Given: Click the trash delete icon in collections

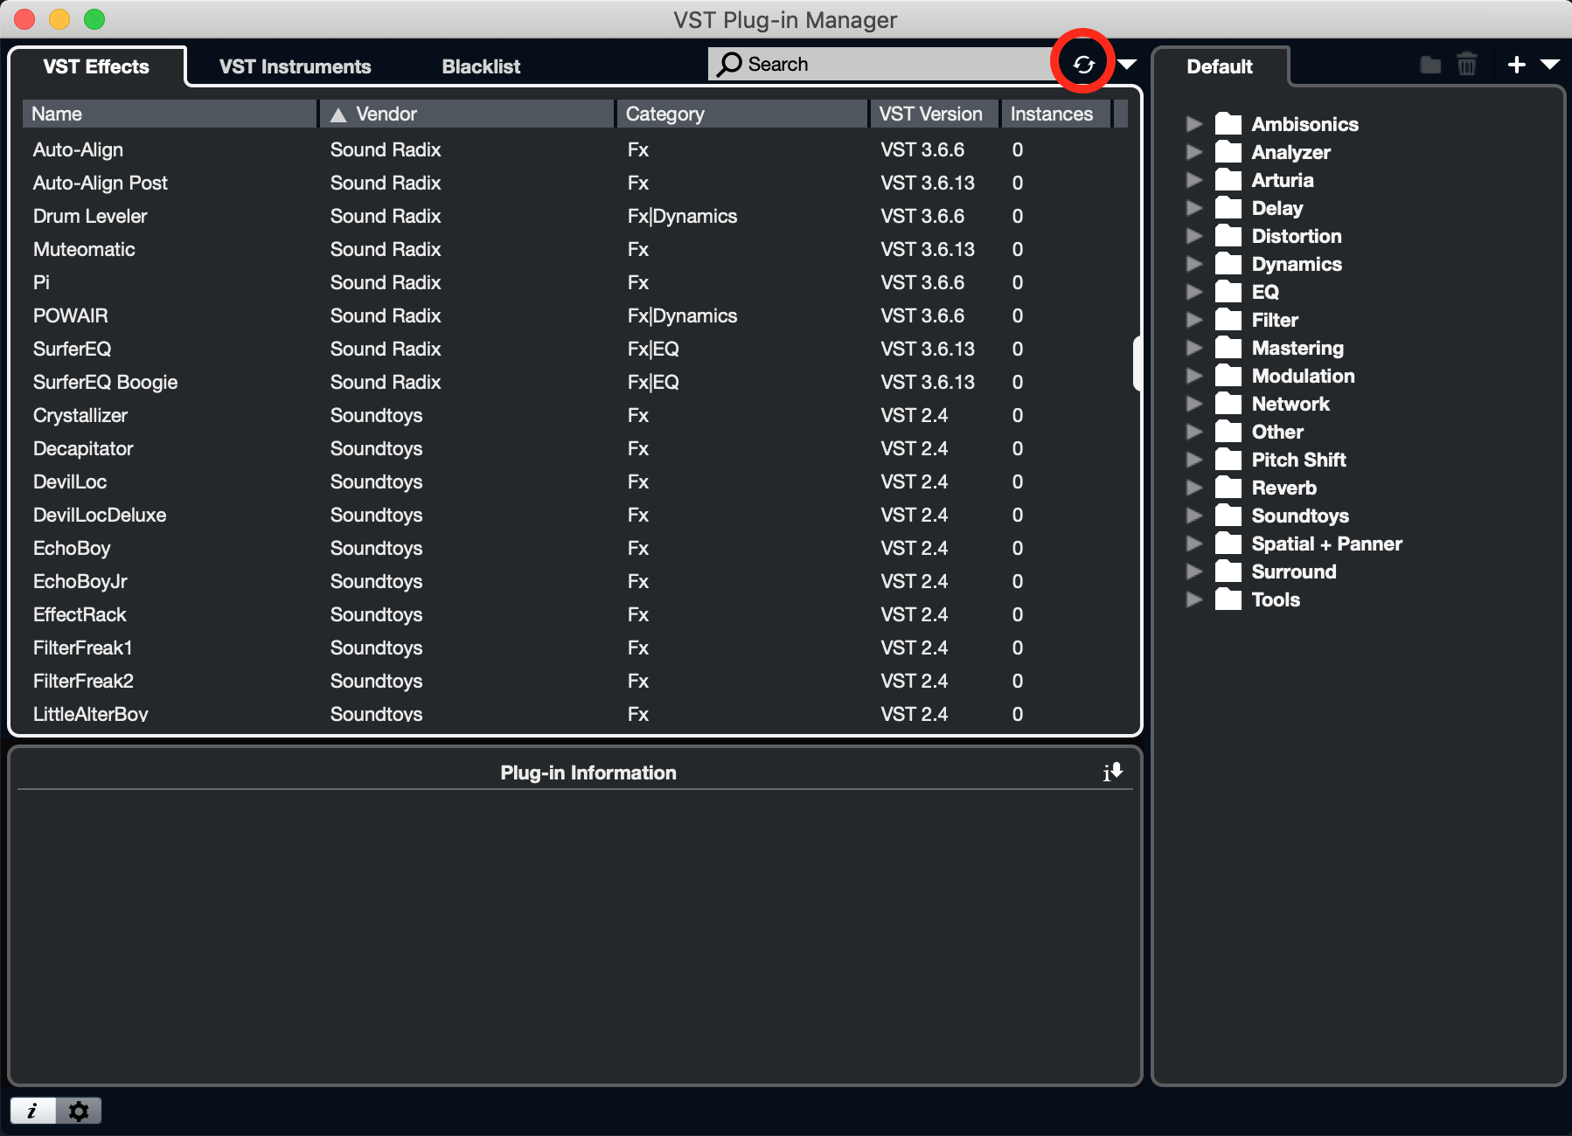Looking at the screenshot, I should (x=1467, y=64).
